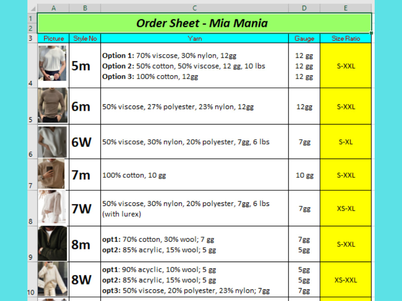
Task: Select the 7m beige sweater picture
Action: (x=51, y=174)
